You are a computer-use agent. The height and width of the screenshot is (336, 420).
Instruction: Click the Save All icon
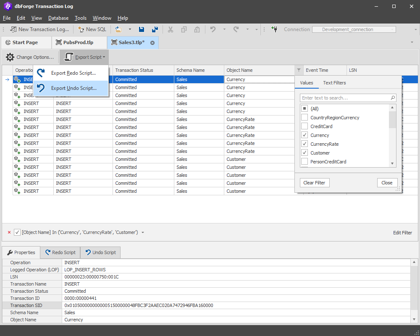[x=155, y=29]
